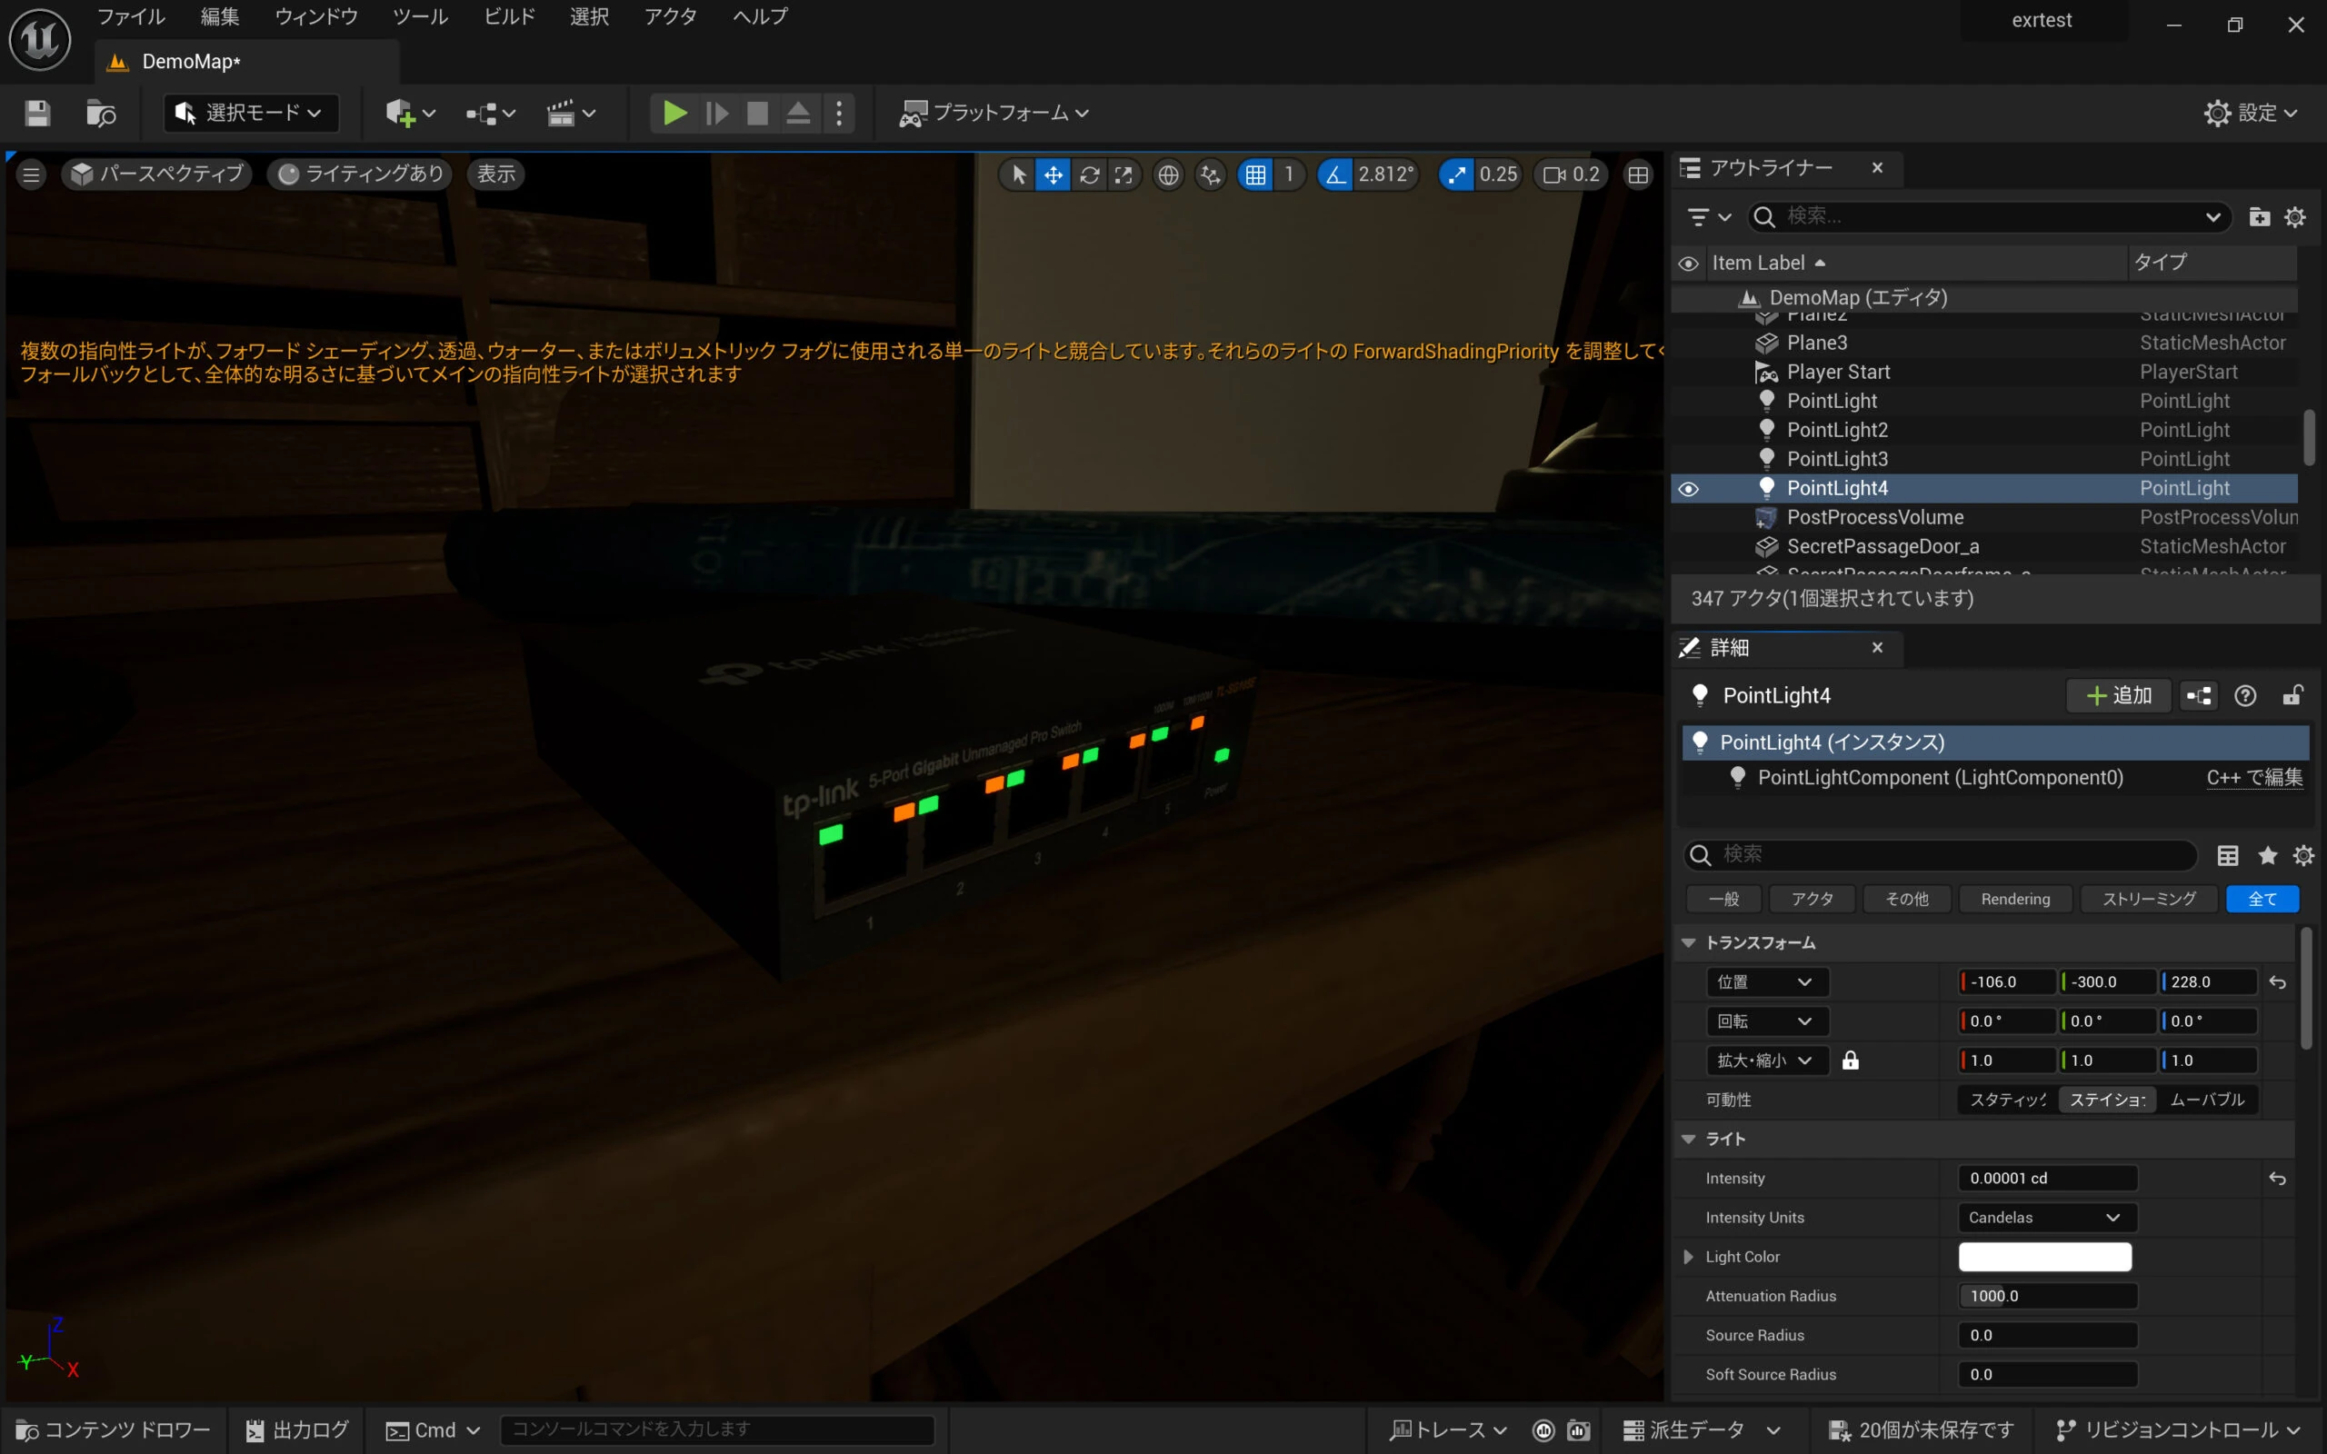This screenshot has width=2327, height=1454.
Task: Click the viewport layout maximize icon
Action: pyautogui.click(x=1638, y=174)
